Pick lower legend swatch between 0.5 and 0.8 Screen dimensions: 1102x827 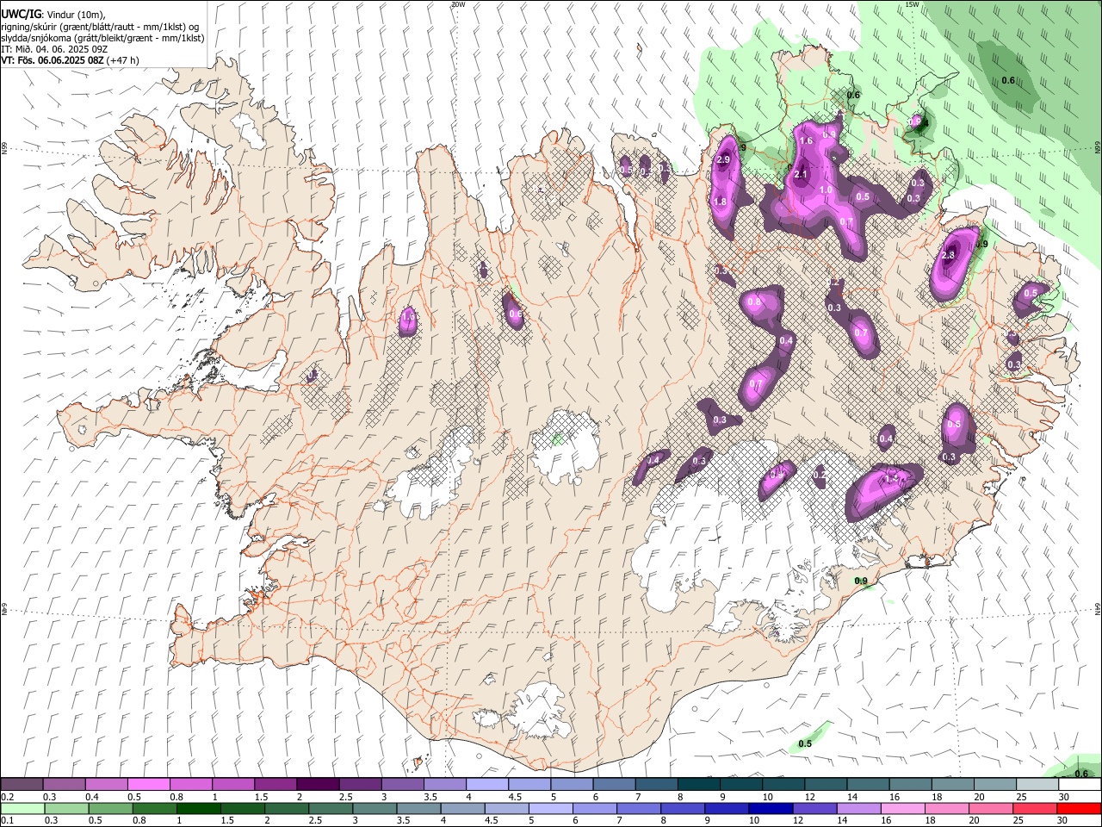(110, 808)
